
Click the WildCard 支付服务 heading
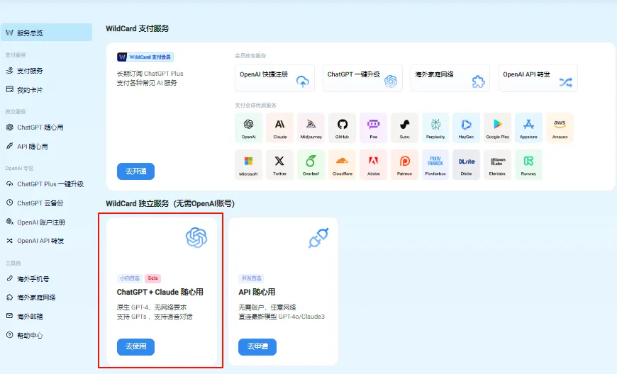coord(138,28)
